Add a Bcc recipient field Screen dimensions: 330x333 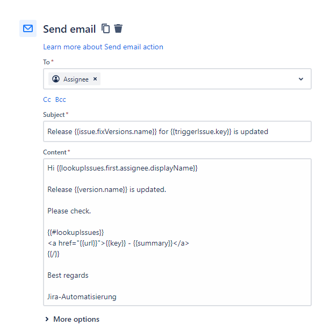point(61,99)
